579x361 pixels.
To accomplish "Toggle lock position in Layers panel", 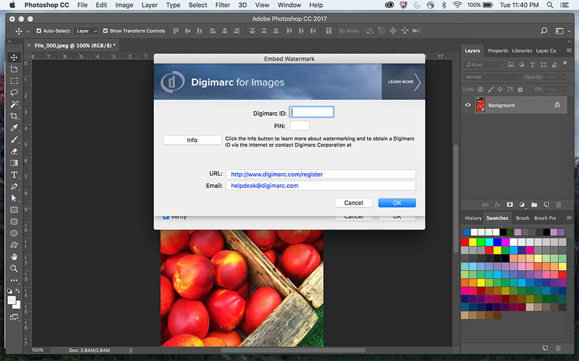I will point(500,89).
